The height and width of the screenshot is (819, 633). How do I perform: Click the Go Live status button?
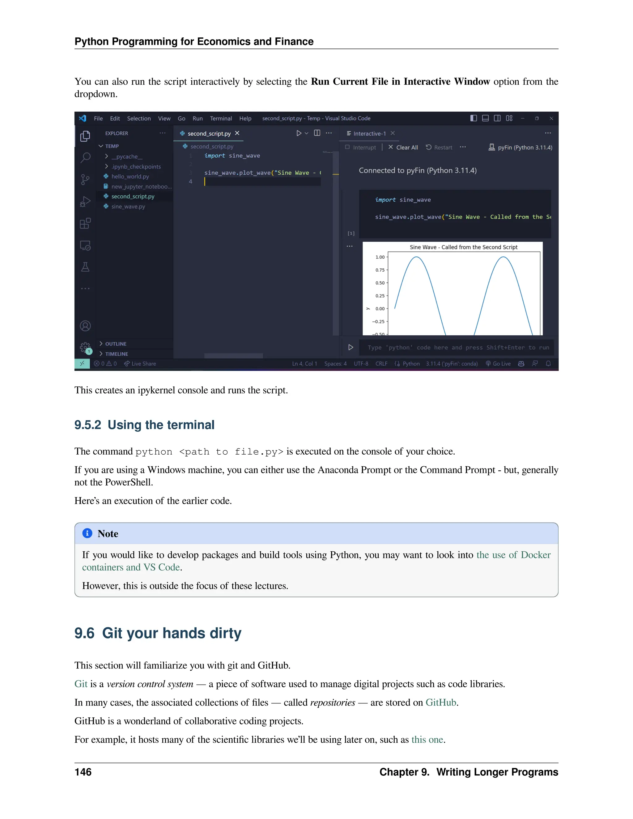pyautogui.click(x=498, y=363)
